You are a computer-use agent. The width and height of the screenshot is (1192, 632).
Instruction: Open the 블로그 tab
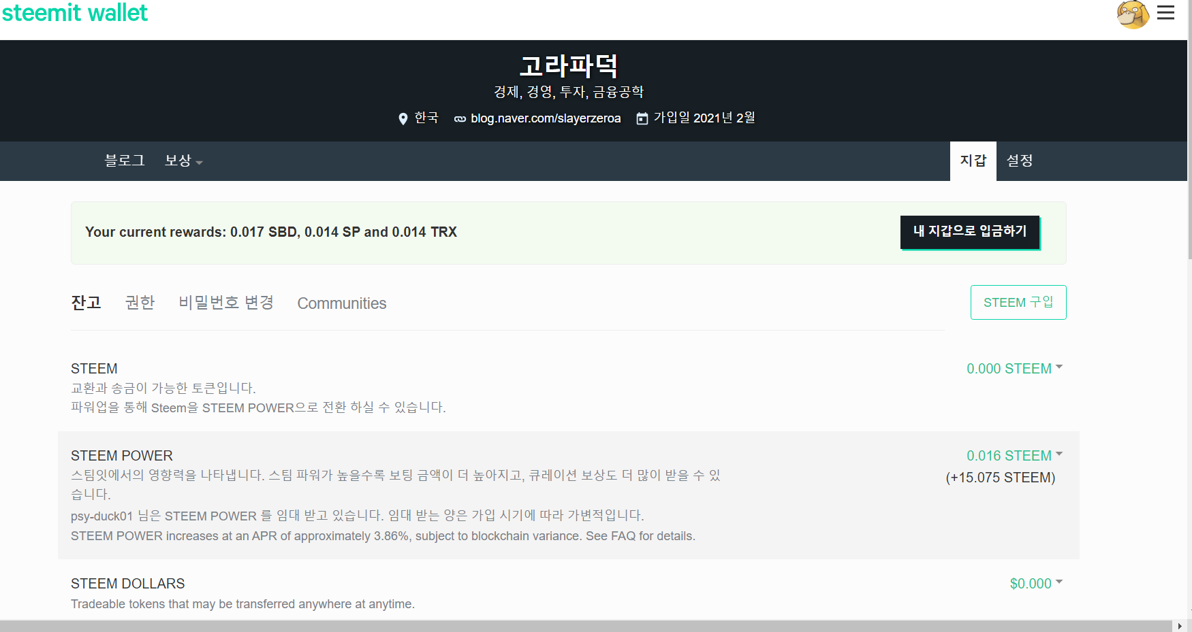click(x=125, y=161)
